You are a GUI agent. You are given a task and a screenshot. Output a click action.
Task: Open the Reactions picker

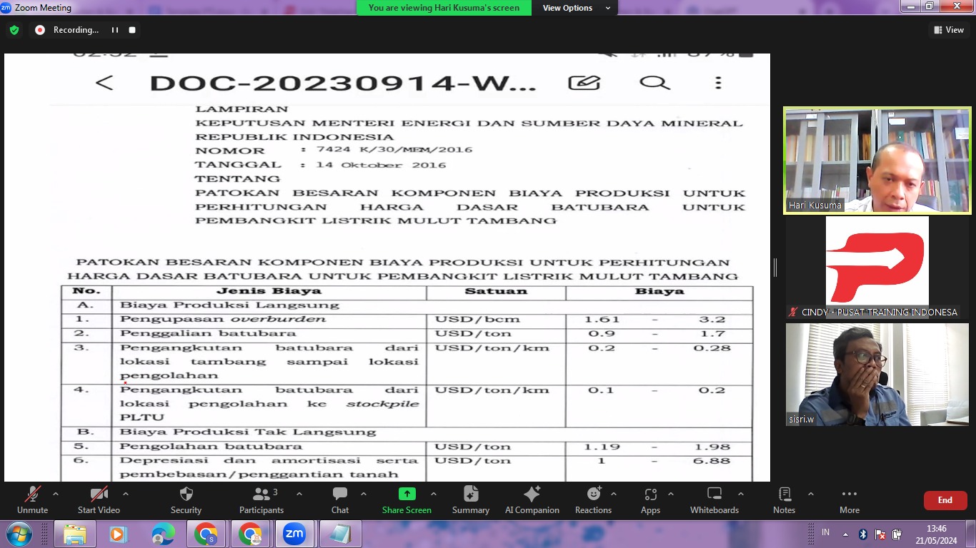point(593,500)
